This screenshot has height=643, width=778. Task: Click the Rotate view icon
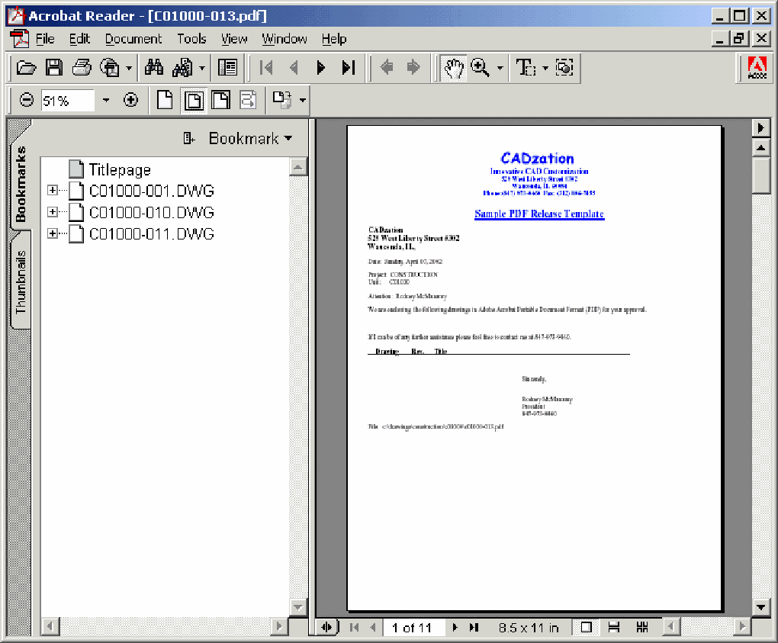click(x=282, y=100)
